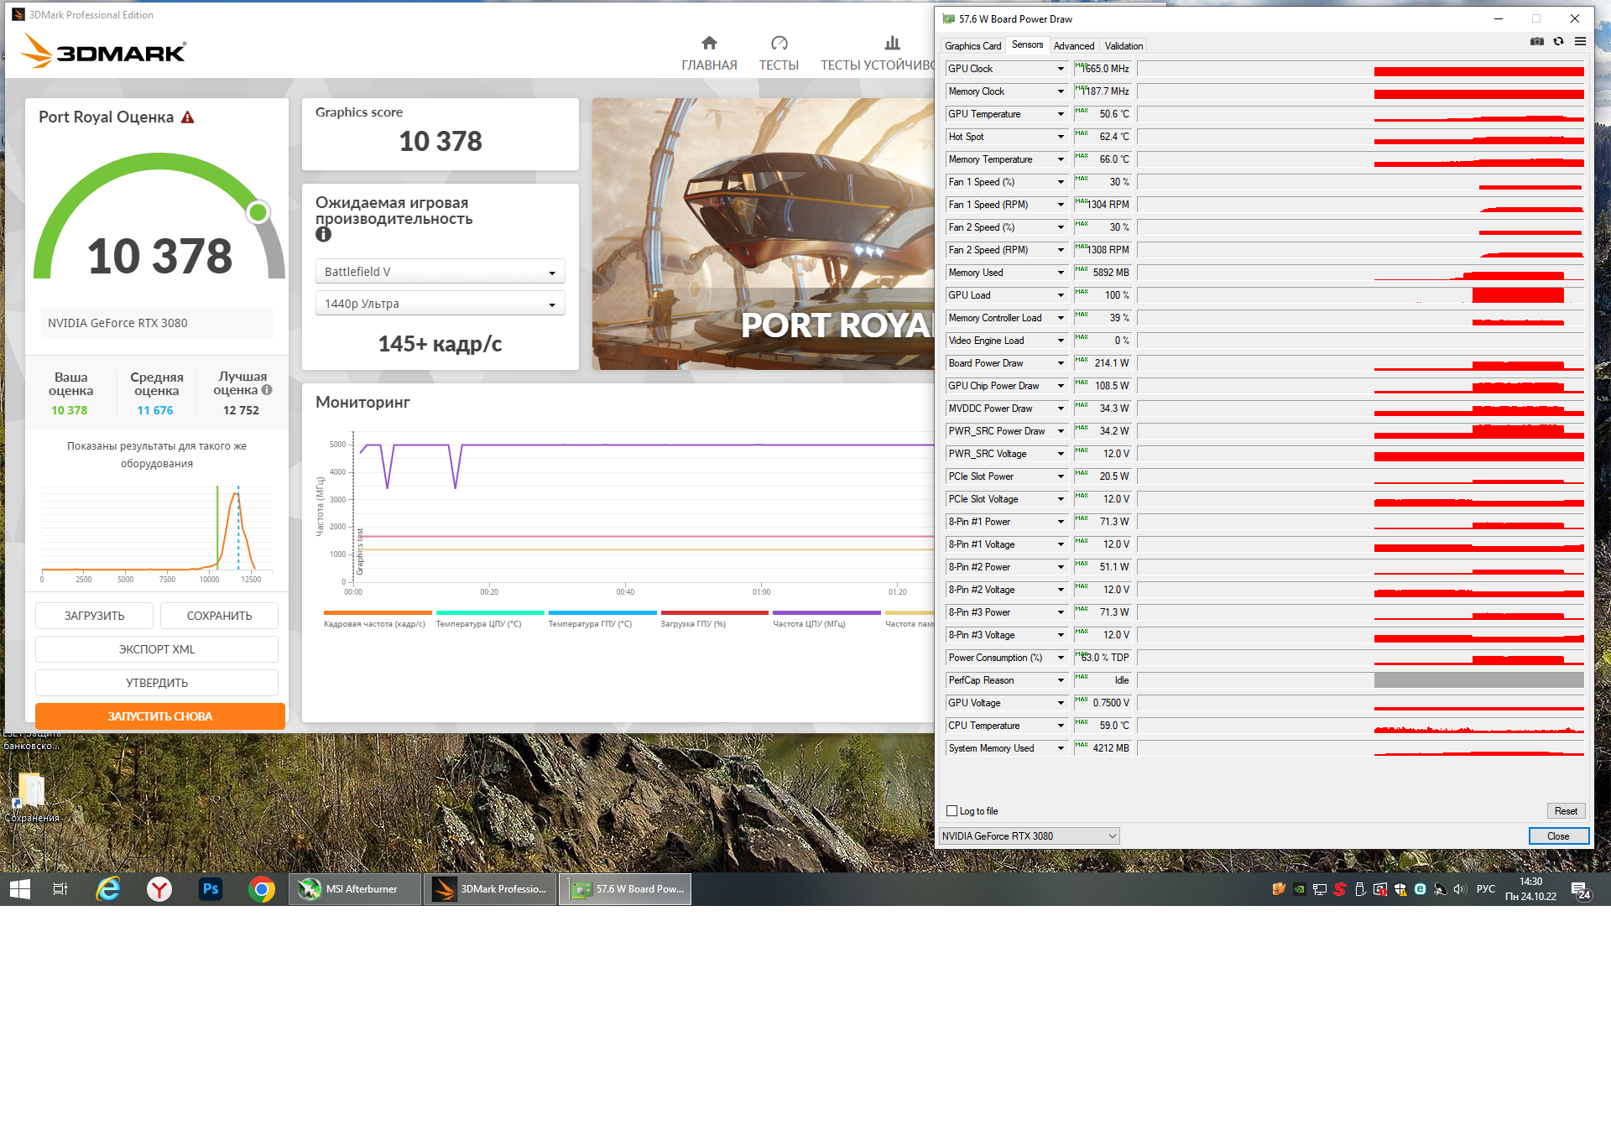Image resolution: width=1611 pixels, height=1140 pixels.
Task: Switch to the Graphics Card tab
Action: [972, 46]
